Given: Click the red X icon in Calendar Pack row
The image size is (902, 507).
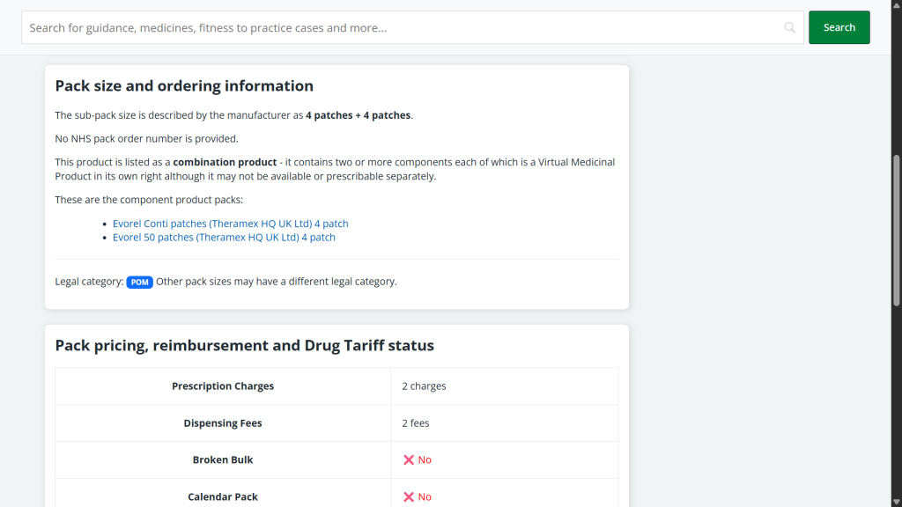Looking at the screenshot, I should 409,497.
